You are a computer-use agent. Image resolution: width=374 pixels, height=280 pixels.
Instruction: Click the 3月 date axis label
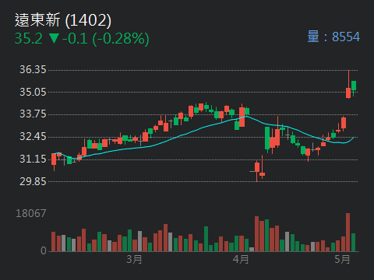click(x=134, y=259)
